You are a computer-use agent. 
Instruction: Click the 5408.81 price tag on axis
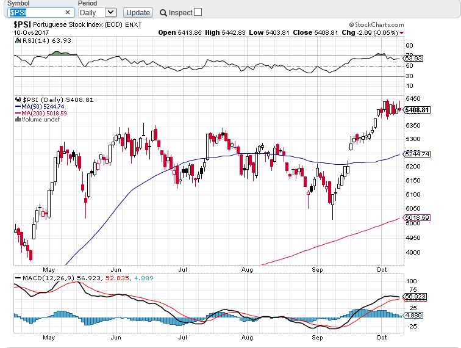[418, 110]
